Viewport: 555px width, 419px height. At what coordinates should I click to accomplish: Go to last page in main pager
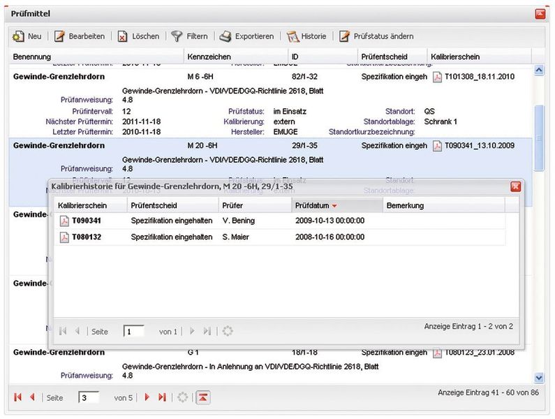pyautogui.click(x=162, y=397)
